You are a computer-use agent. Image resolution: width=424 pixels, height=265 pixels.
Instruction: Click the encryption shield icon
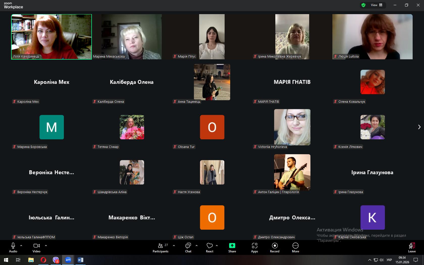pyautogui.click(x=363, y=5)
